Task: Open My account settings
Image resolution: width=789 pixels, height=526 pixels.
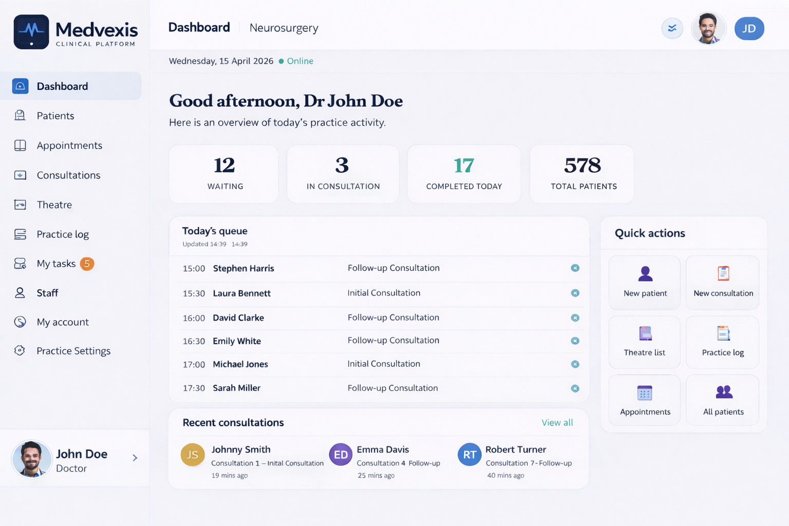Action: click(x=63, y=322)
